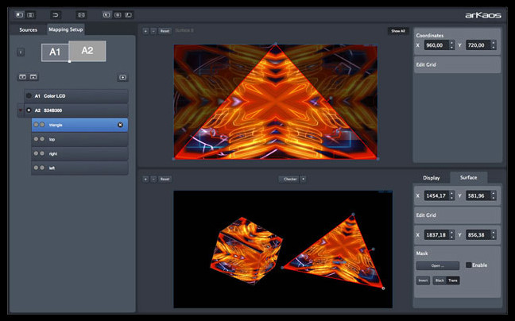Viewport: 515px width, 321px height.
Task: Toggle the A1 Color LCD display indicator
Action: [28, 95]
